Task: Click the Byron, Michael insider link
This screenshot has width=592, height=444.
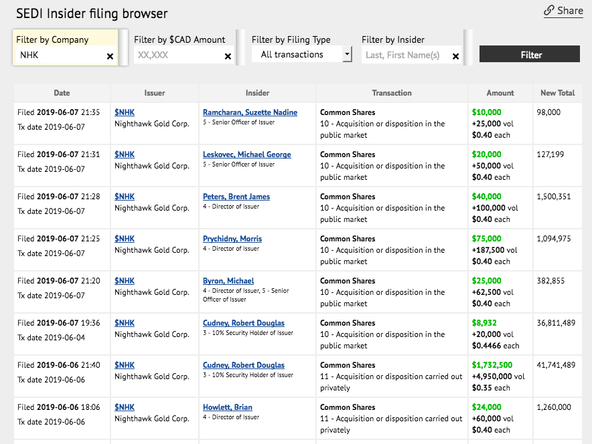Action: pyautogui.click(x=228, y=281)
